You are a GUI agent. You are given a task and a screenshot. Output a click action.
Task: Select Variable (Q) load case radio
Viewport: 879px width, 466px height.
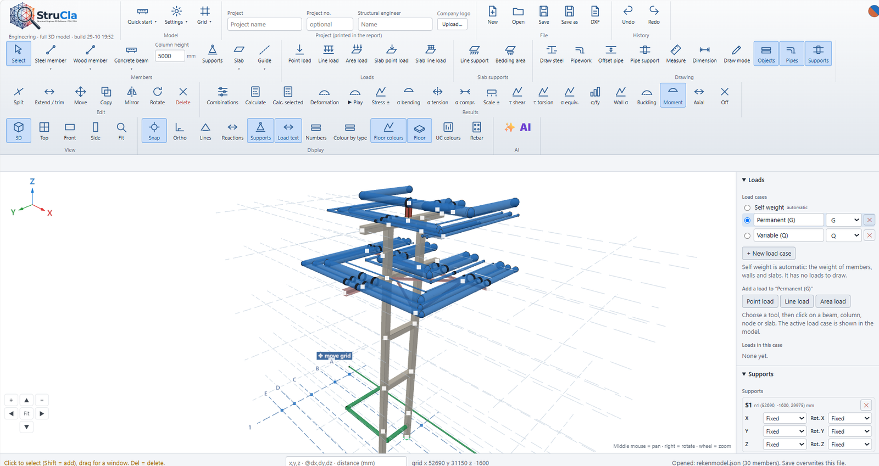747,236
